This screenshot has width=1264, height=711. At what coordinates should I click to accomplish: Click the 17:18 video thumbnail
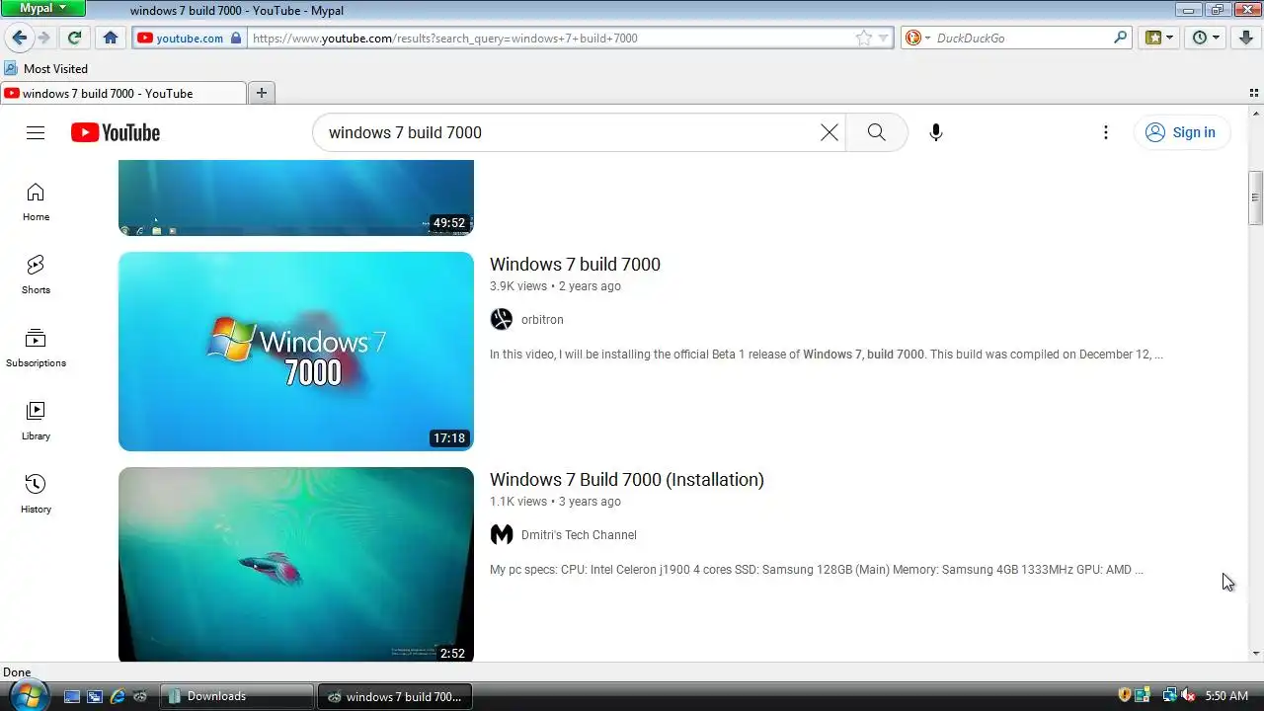coord(296,352)
